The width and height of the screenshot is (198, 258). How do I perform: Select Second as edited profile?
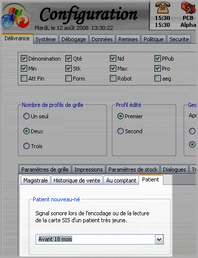coord(120,131)
